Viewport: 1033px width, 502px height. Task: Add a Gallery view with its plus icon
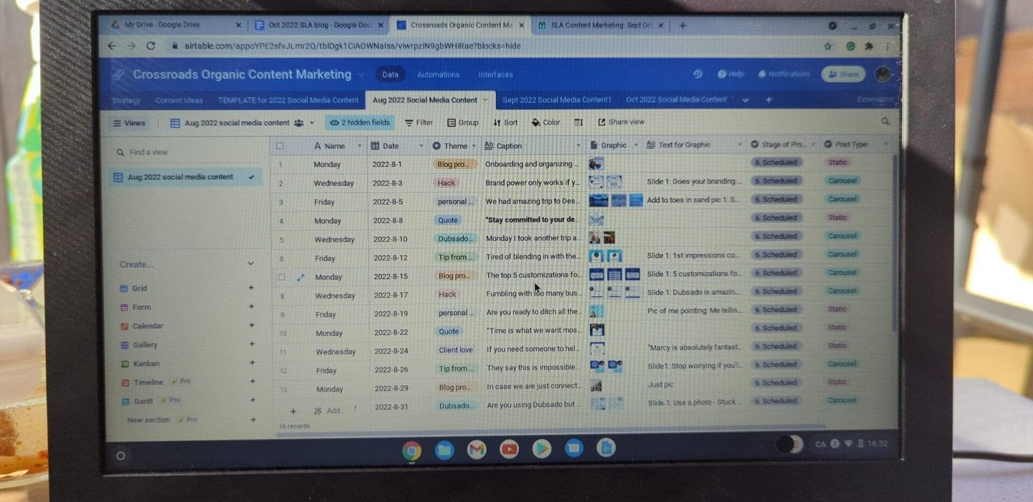coord(252,344)
